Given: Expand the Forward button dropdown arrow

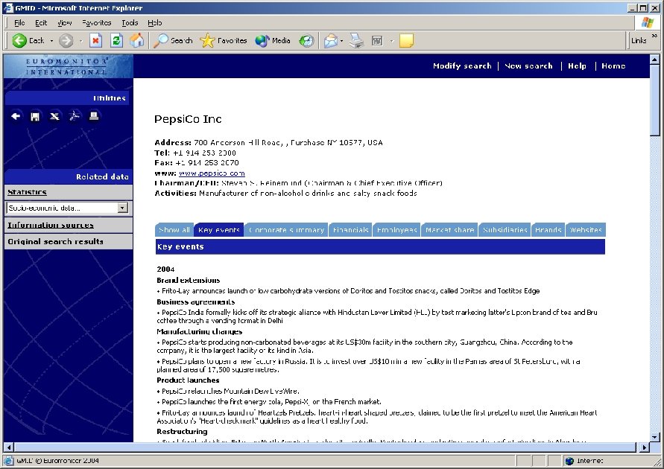Looking at the screenshot, I should pyautogui.click(x=79, y=40).
